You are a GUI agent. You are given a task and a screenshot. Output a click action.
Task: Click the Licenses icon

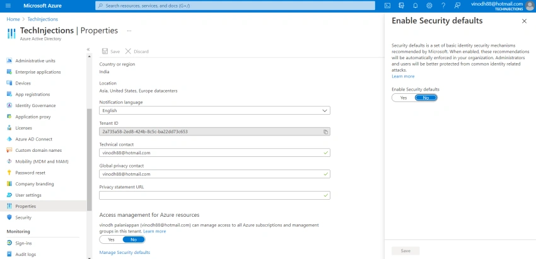pyautogui.click(x=9, y=128)
